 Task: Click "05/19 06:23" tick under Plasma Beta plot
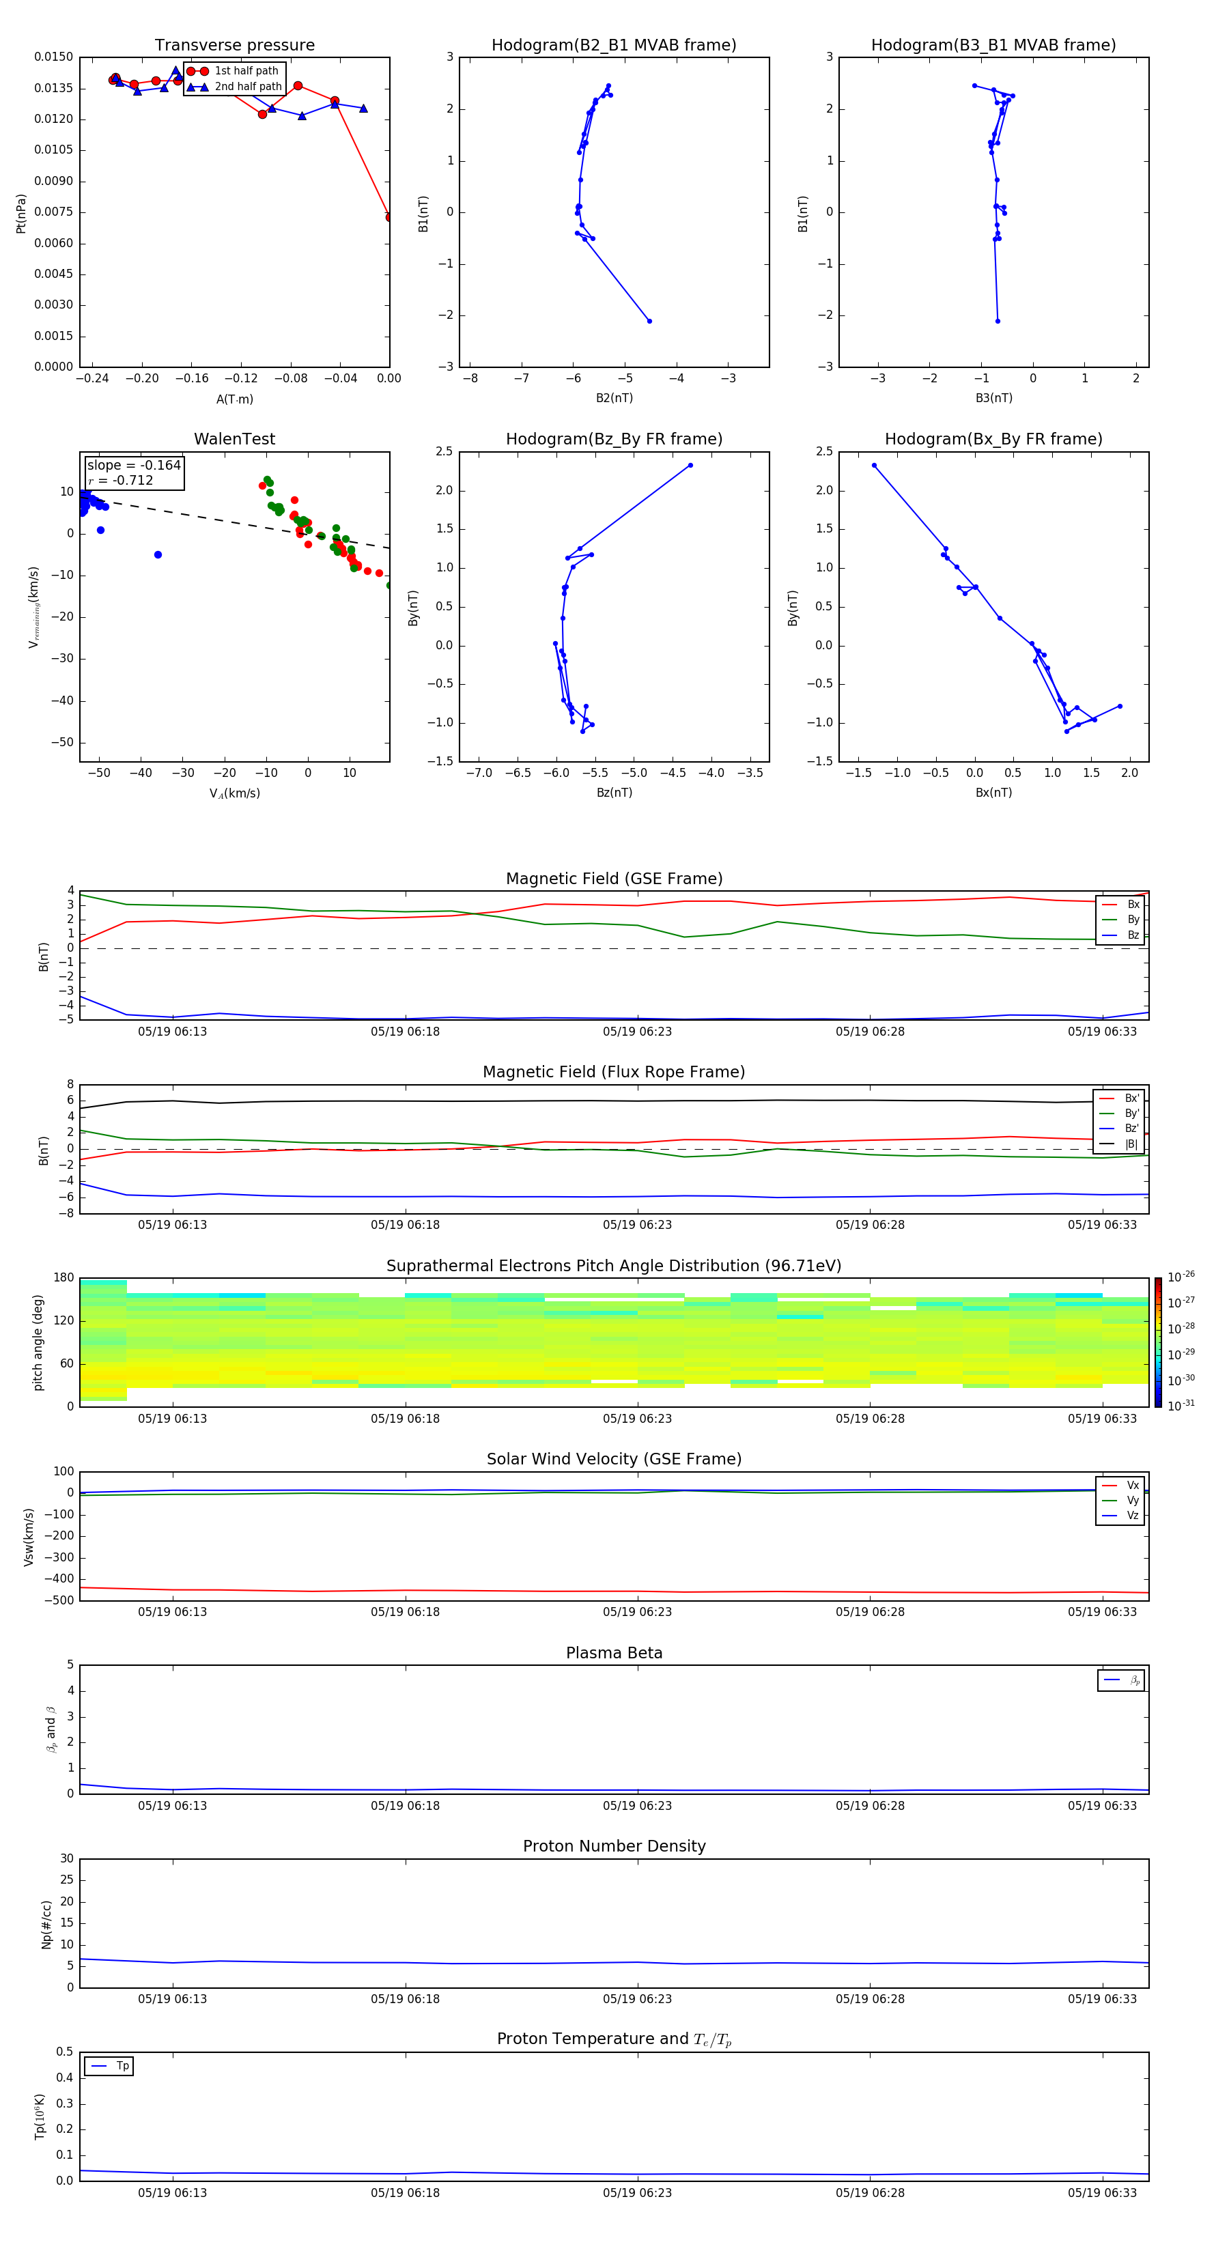[637, 1805]
